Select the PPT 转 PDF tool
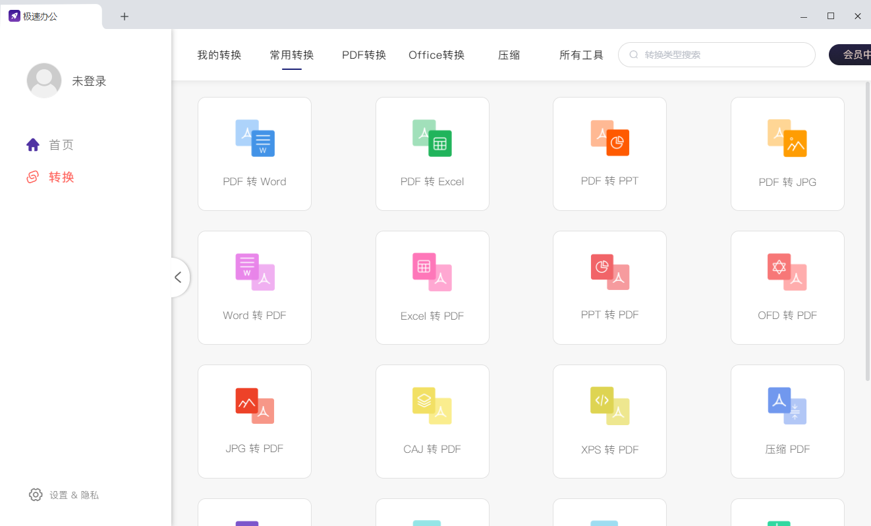The height and width of the screenshot is (526, 871). 609,287
